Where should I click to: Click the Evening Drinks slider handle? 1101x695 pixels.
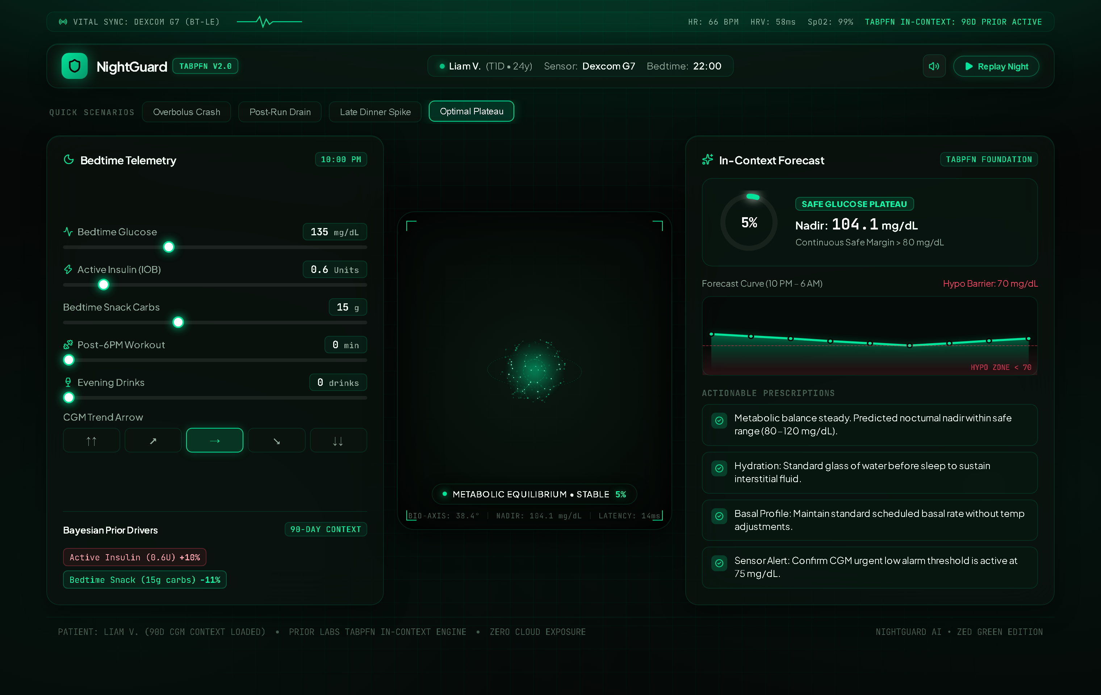pos(68,397)
